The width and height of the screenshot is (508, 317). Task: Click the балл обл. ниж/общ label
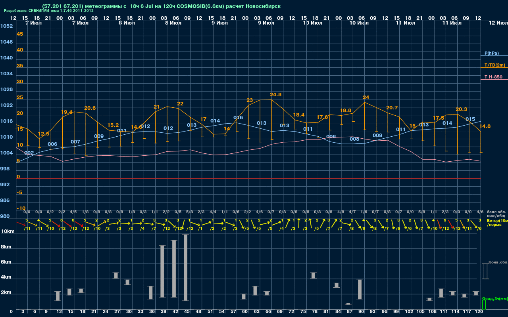[496, 214]
